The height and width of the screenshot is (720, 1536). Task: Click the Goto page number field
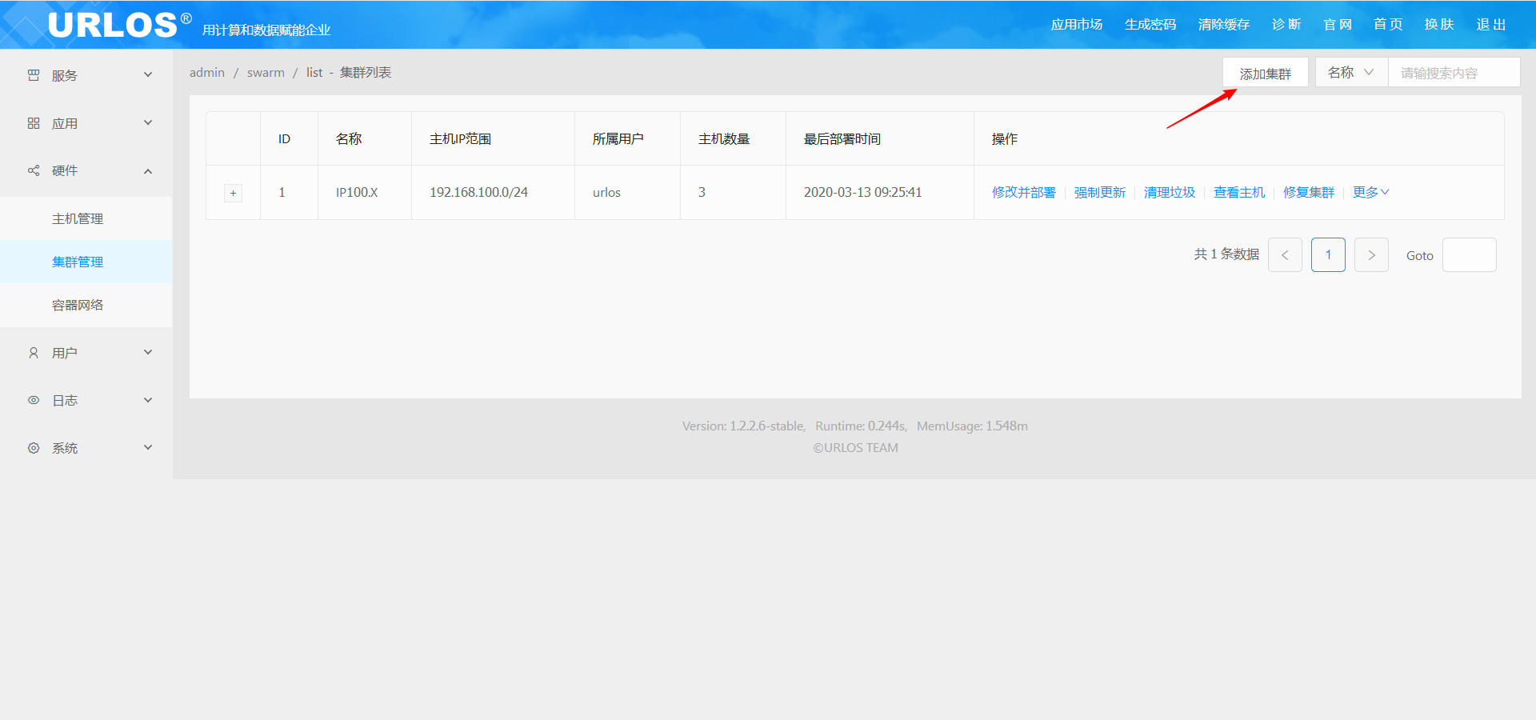(x=1469, y=255)
